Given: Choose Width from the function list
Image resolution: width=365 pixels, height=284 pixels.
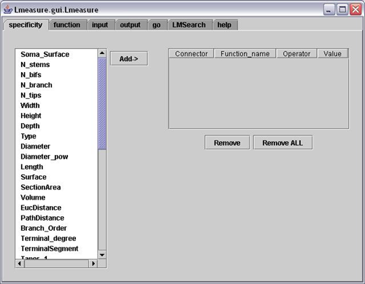Looking at the screenshot, I should (x=56, y=106).
